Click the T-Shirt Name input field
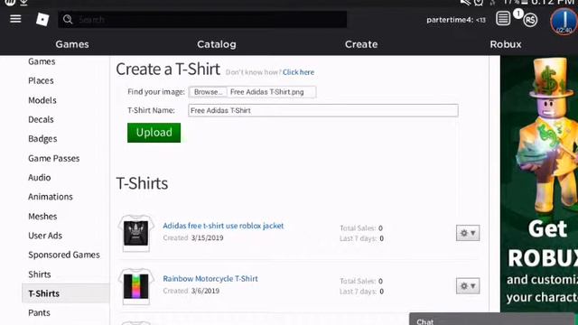The height and width of the screenshot is (325, 578). click(x=323, y=110)
